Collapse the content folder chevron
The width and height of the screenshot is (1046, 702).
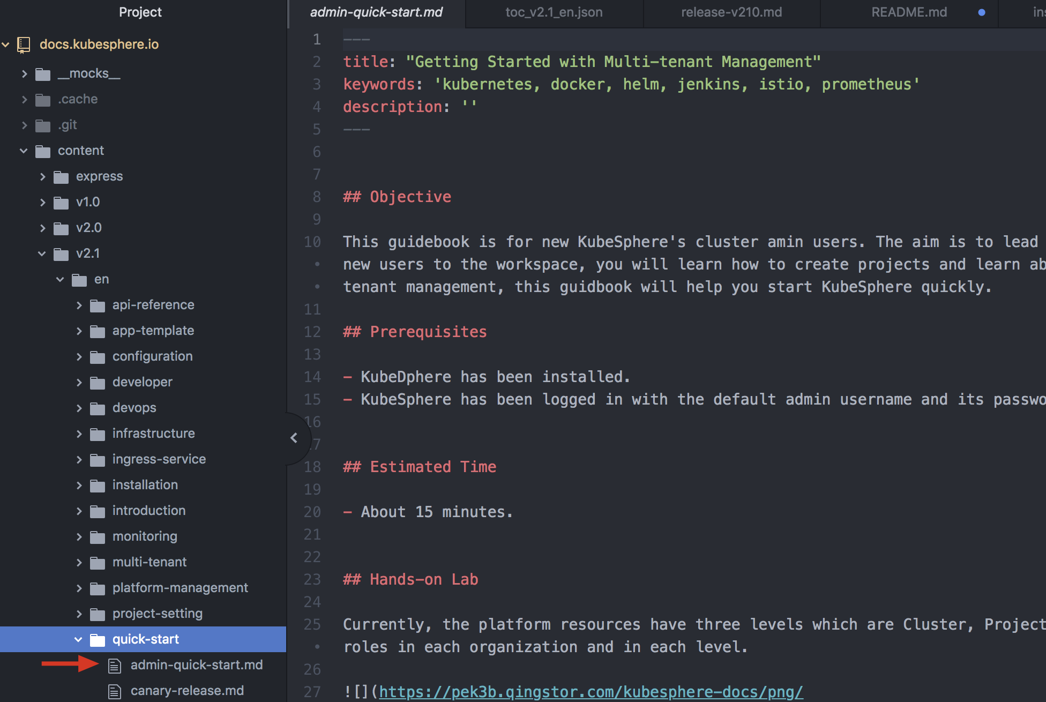pos(24,151)
